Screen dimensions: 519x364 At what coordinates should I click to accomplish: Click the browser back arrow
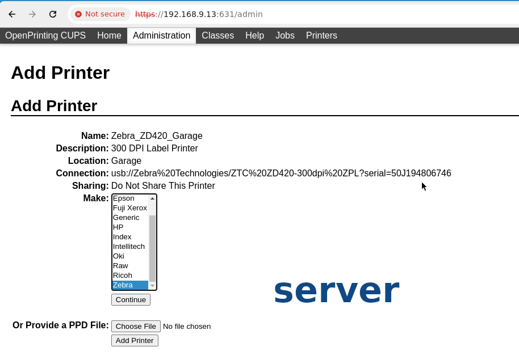[12, 14]
